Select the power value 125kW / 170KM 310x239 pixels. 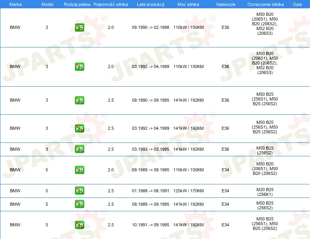pyautogui.click(x=189, y=191)
